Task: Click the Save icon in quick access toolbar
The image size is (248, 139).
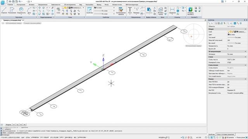Action: pos(14,2)
